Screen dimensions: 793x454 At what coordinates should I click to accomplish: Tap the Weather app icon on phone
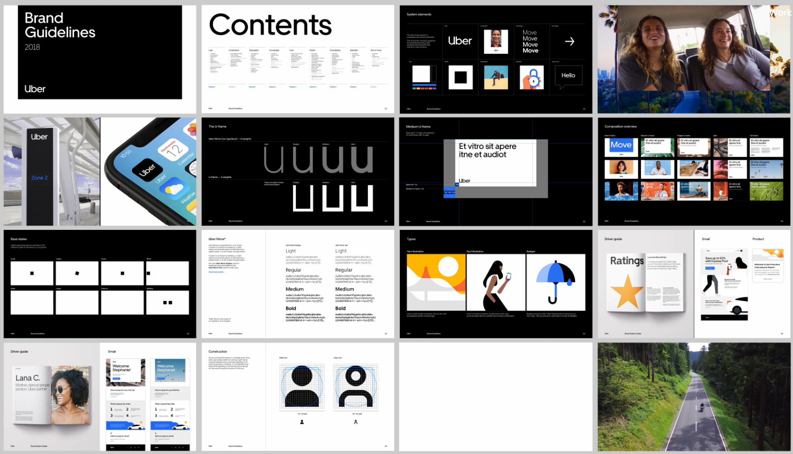[174, 188]
